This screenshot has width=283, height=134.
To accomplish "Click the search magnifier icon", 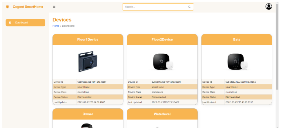I will coord(189,7).
